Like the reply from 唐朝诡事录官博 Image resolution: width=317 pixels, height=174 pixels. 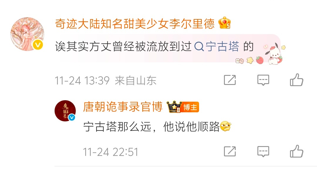(x=296, y=151)
